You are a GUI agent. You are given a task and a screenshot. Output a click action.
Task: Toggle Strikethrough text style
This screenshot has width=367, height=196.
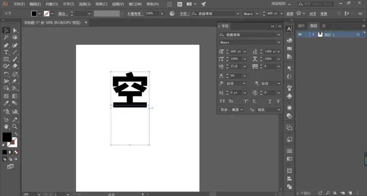coord(278,101)
